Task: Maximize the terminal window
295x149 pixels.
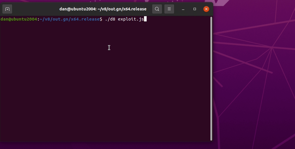Action: (195, 9)
